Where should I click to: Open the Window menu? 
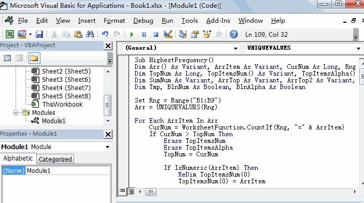coord(251,21)
